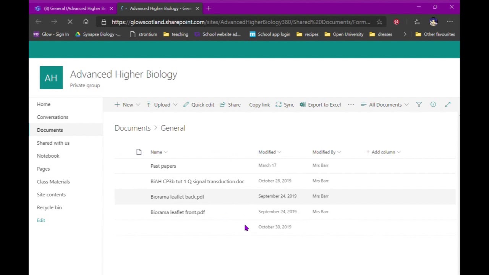Open the Past papers folder
The width and height of the screenshot is (489, 275).
click(163, 166)
